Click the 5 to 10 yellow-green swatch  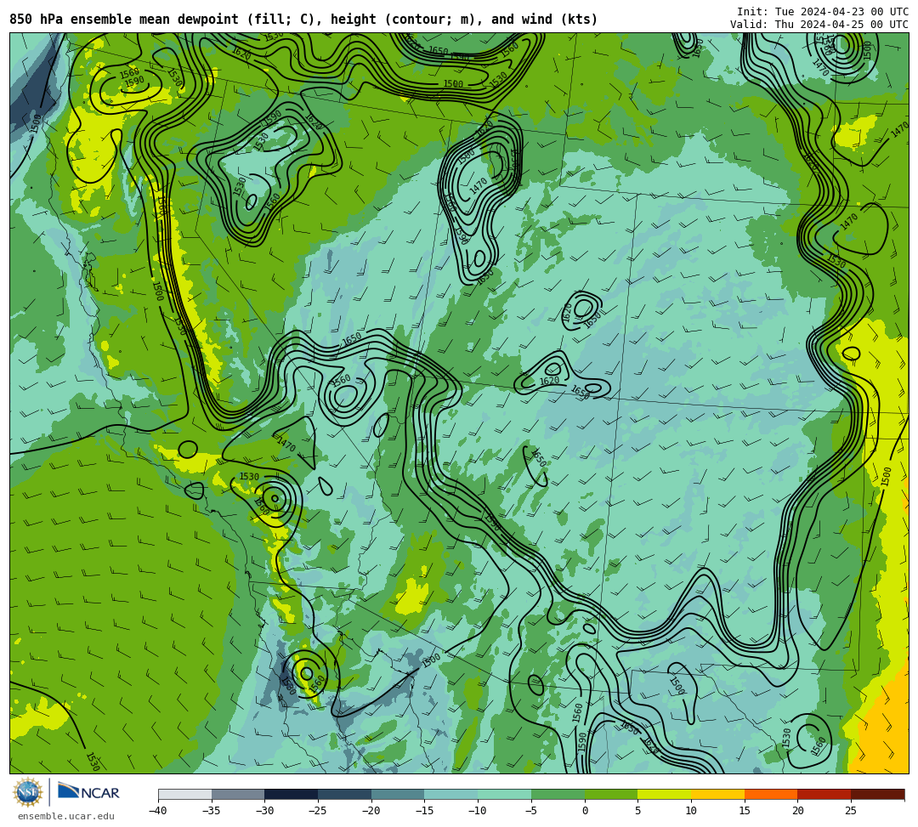pos(665,794)
